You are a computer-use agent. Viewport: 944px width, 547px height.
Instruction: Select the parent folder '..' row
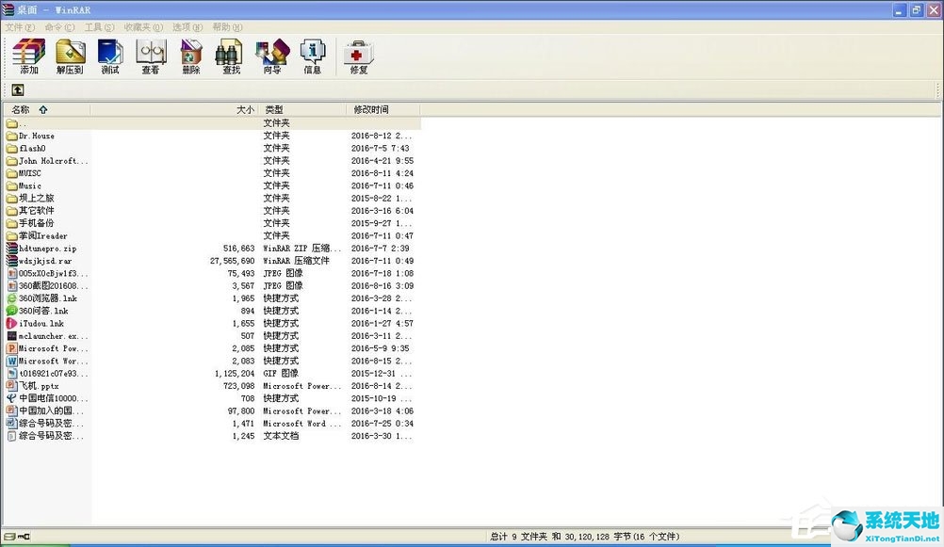click(212, 122)
